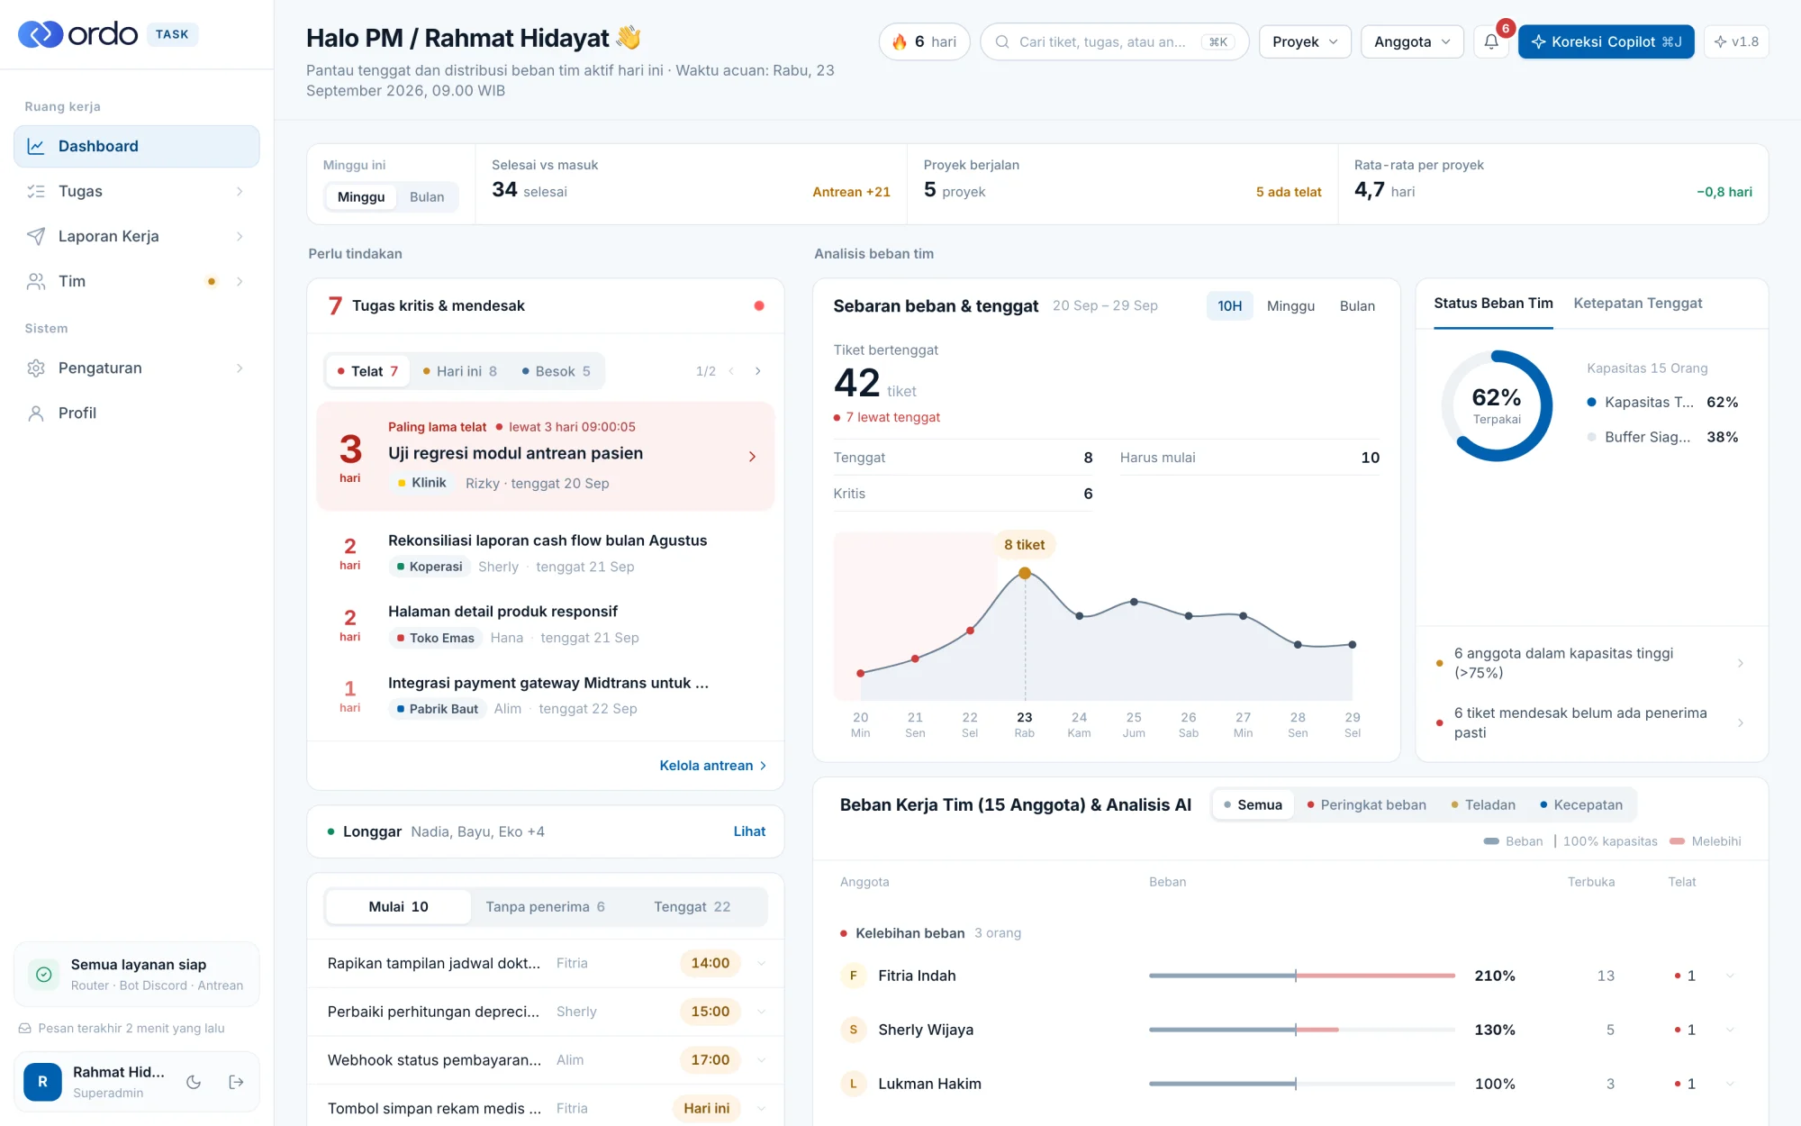Go to next page of critical tasks
The height and width of the screenshot is (1126, 1801).
coord(758,371)
